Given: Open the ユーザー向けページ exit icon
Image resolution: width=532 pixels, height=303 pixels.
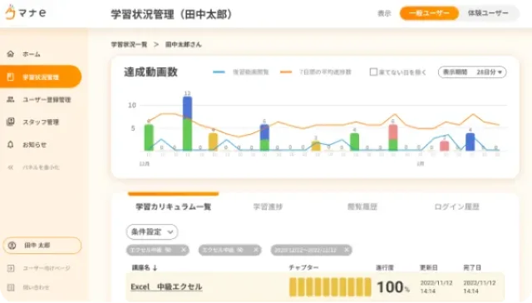Looking at the screenshot, I should coord(11,268).
